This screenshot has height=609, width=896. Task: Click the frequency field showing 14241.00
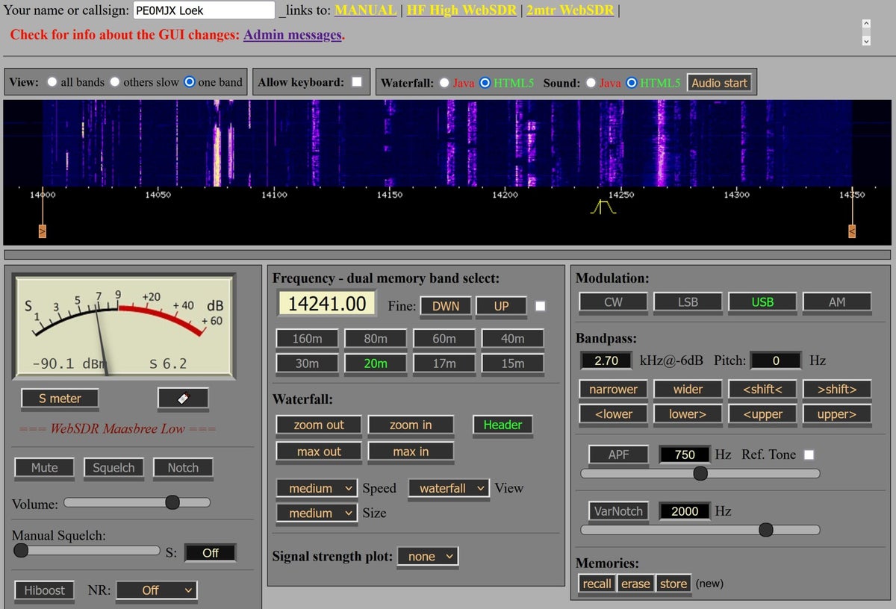327,304
